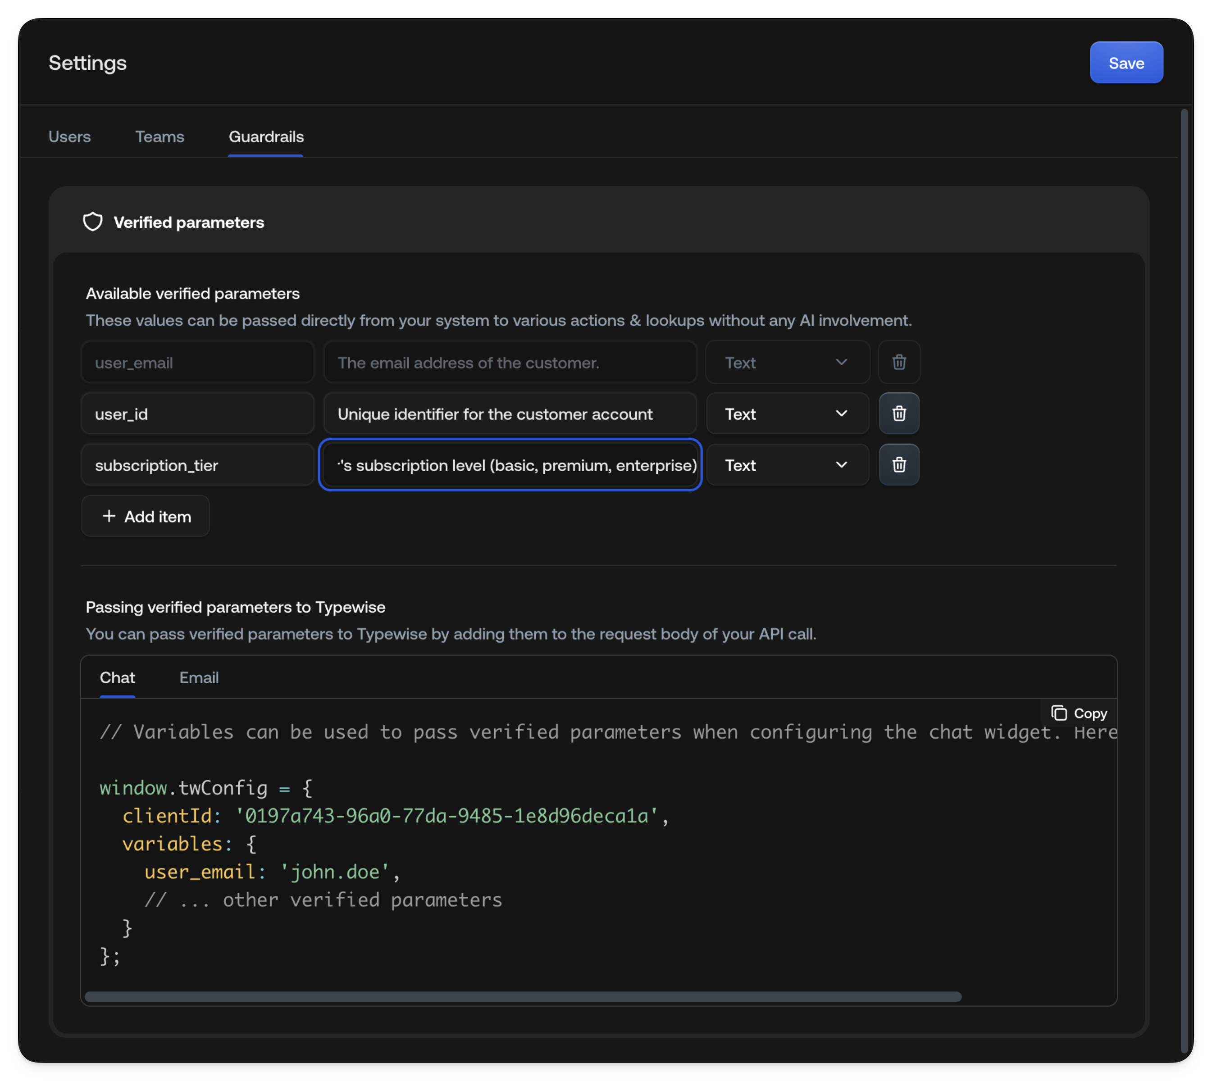The image size is (1212, 1081).
Task: Delete the subscription_tier parameter row
Action: coord(898,464)
